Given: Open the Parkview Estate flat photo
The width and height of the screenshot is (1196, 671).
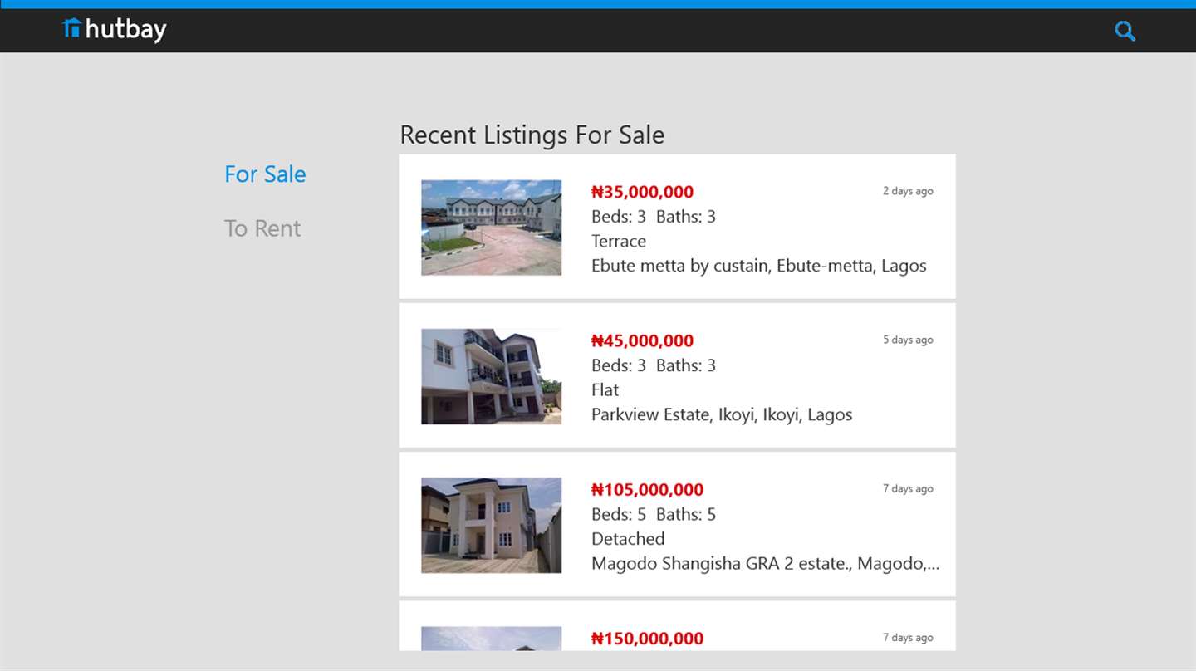Looking at the screenshot, I should click(491, 376).
